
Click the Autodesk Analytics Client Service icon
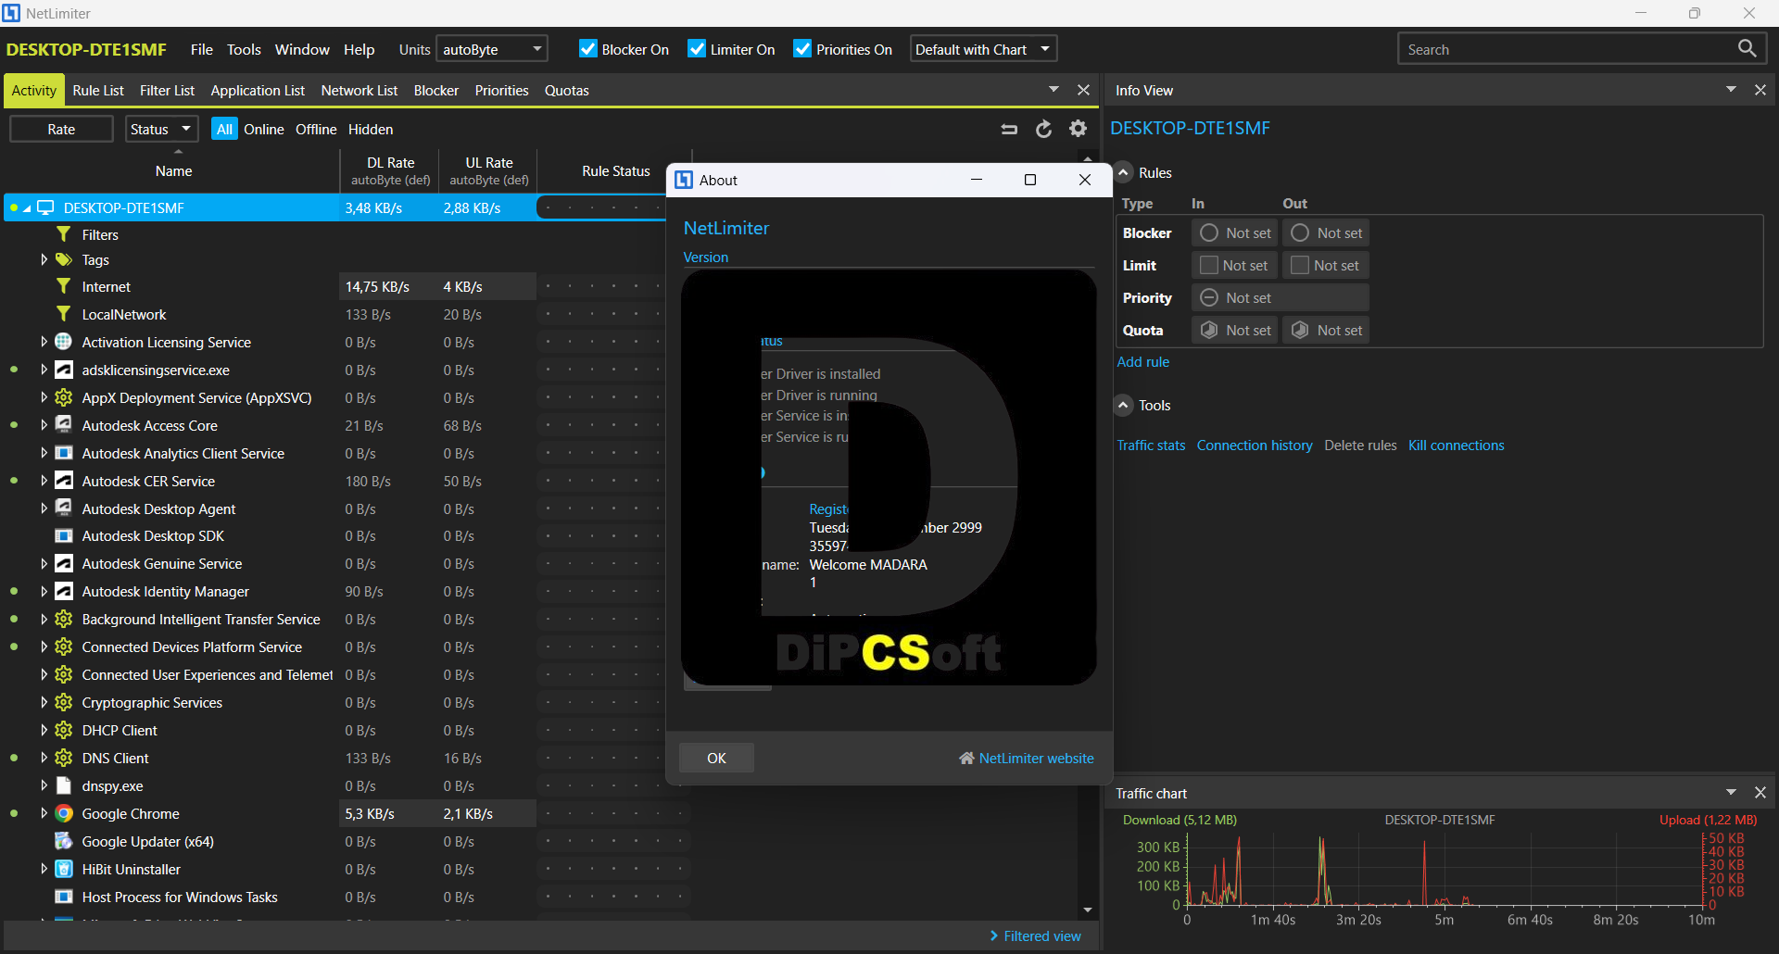pos(64,453)
